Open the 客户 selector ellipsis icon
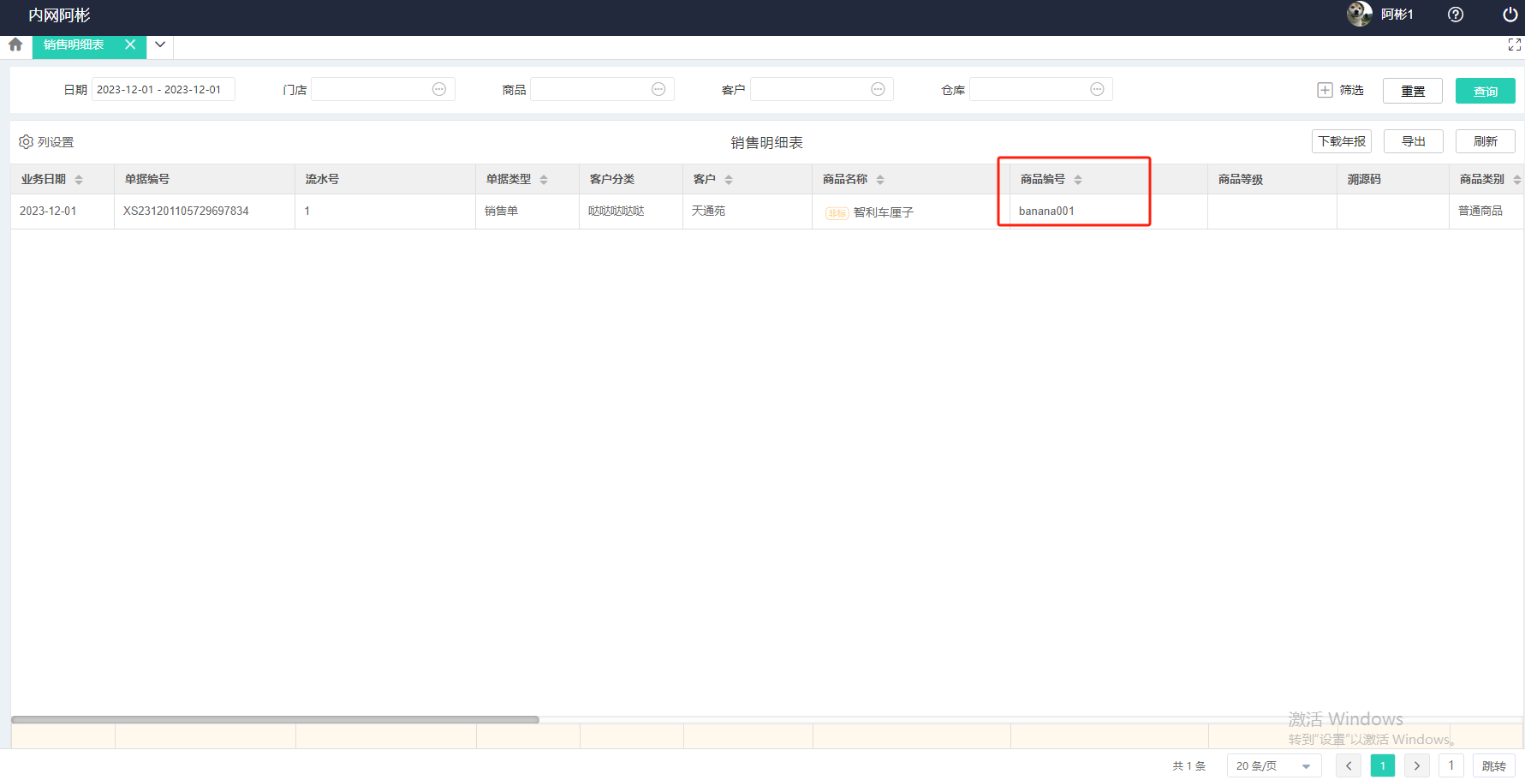 point(878,89)
